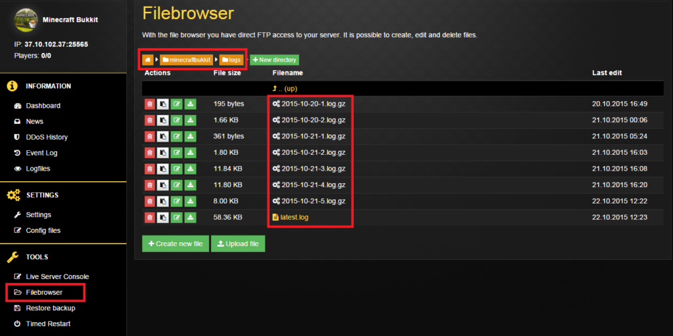
Task: Copy the latest.log file
Action: click(x=163, y=217)
